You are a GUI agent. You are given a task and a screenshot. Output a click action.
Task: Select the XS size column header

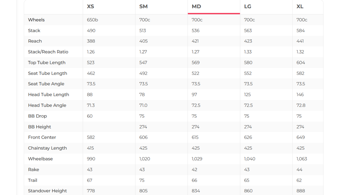point(91,7)
